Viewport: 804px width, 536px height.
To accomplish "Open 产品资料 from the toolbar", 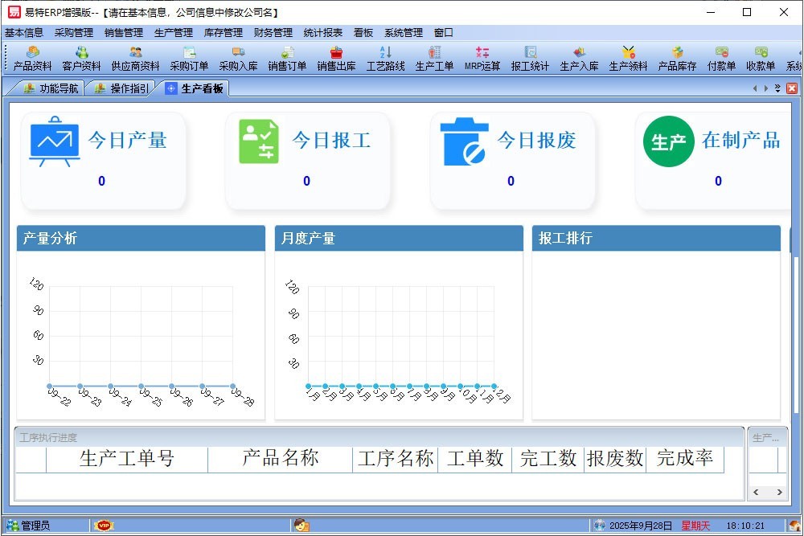I will point(32,59).
